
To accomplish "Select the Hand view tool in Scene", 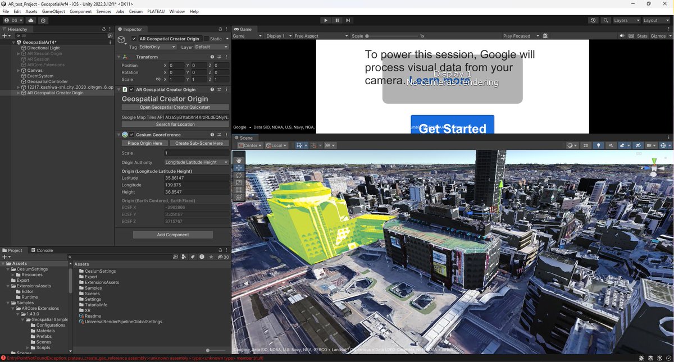I will (239, 161).
